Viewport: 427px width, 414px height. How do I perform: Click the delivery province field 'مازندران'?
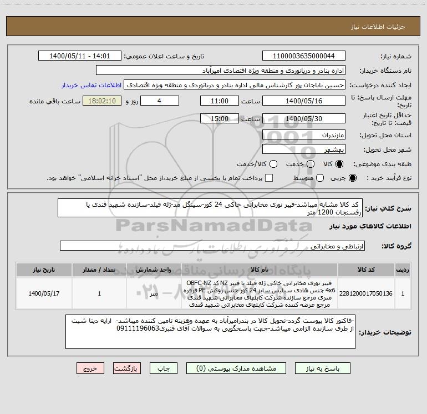coord(304,135)
